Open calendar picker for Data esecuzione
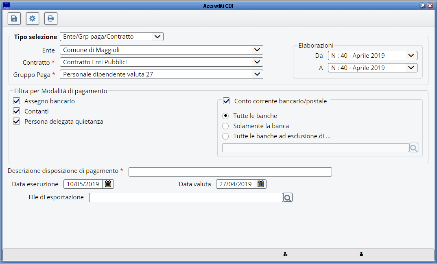 108,184
